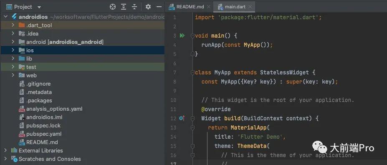Screen dimensions: 387x165
Task: Expand the test folder
Action: point(13,67)
